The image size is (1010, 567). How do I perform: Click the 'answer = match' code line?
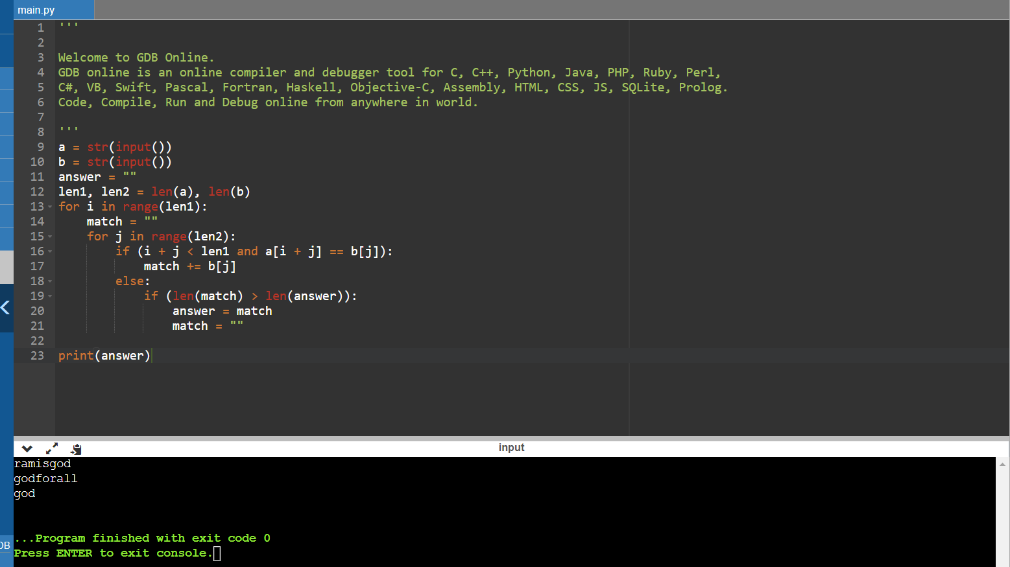point(222,311)
